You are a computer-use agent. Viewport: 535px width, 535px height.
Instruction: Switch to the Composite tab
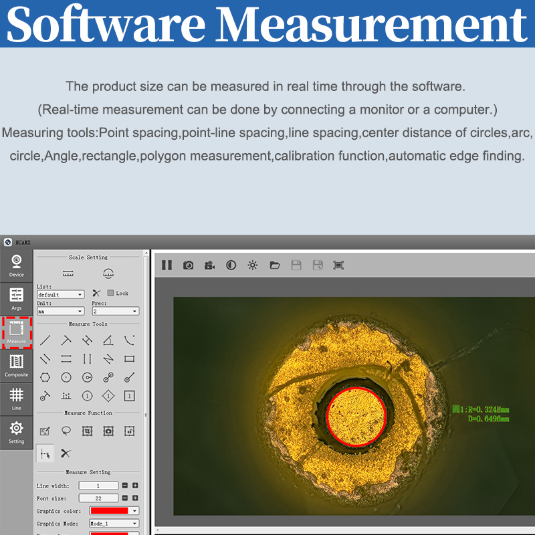click(17, 365)
